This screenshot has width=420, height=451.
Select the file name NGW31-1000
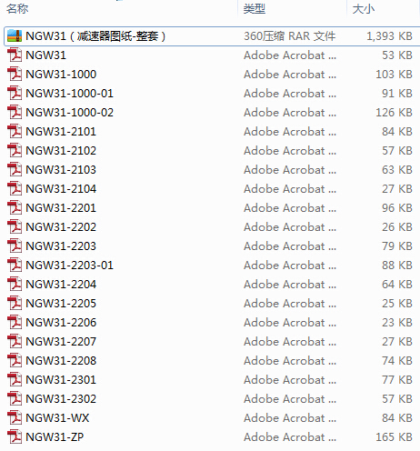[x=61, y=74]
